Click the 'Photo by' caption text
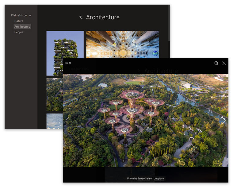 coord(132,179)
